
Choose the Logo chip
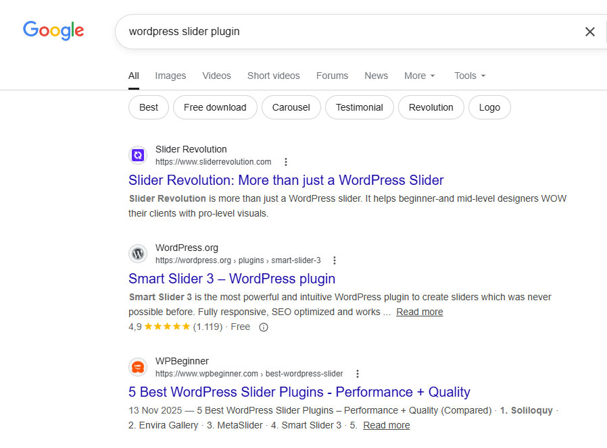(x=489, y=107)
